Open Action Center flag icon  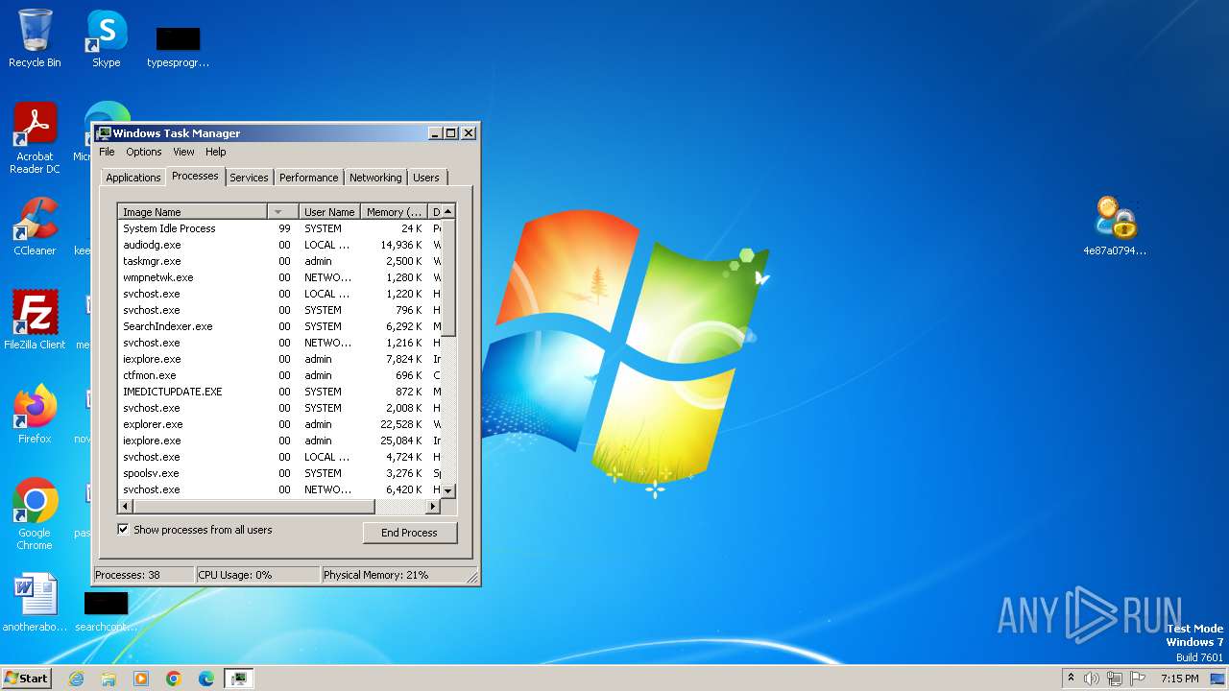click(1138, 679)
